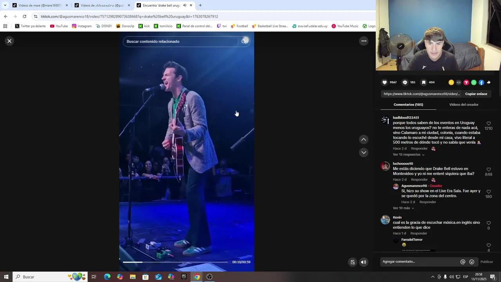
Task: Like Agusmarenco98's reply comment
Action: coord(488,192)
